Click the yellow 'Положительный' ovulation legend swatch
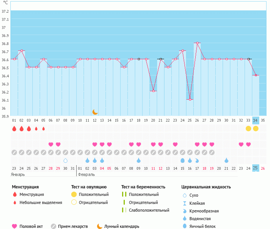270x229 pixels. click(x=74, y=194)
